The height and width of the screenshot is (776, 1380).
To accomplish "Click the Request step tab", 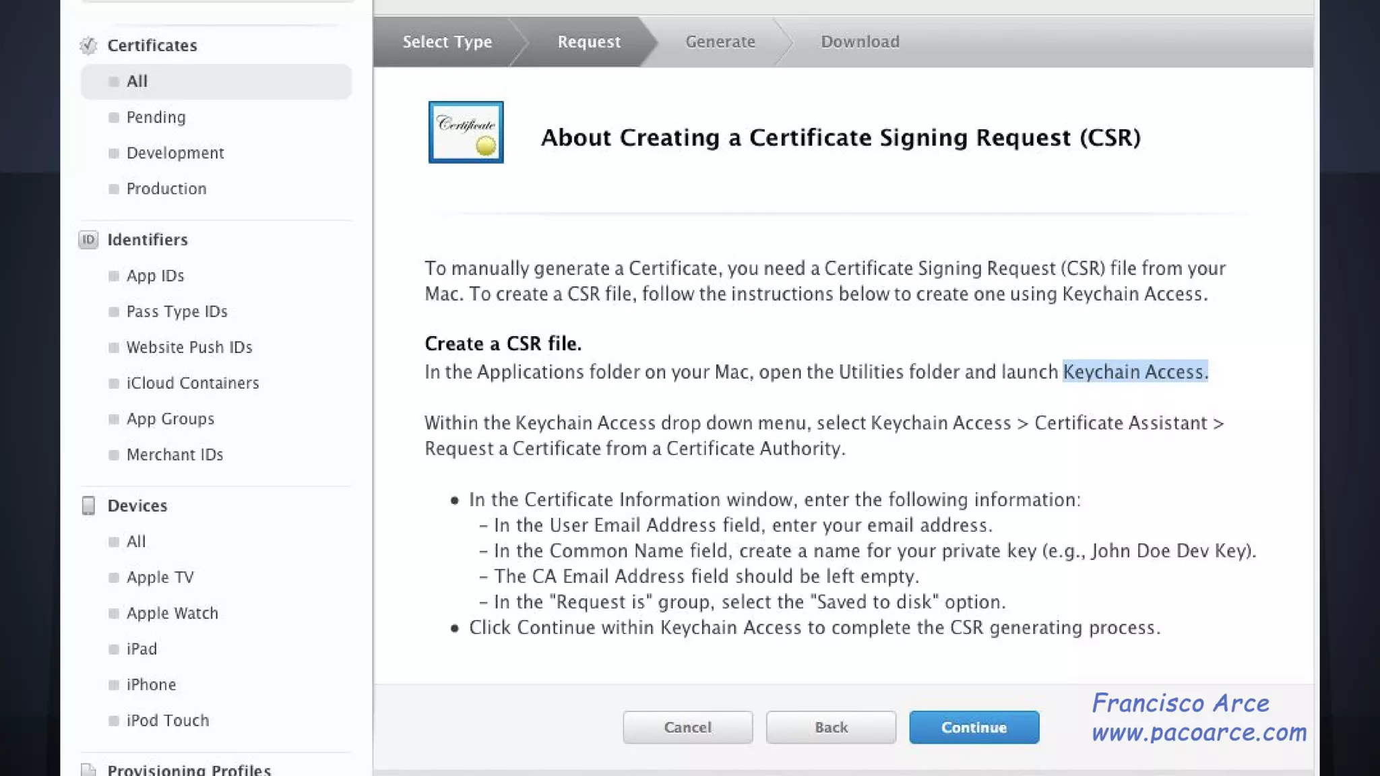I will tap(588, 42).
